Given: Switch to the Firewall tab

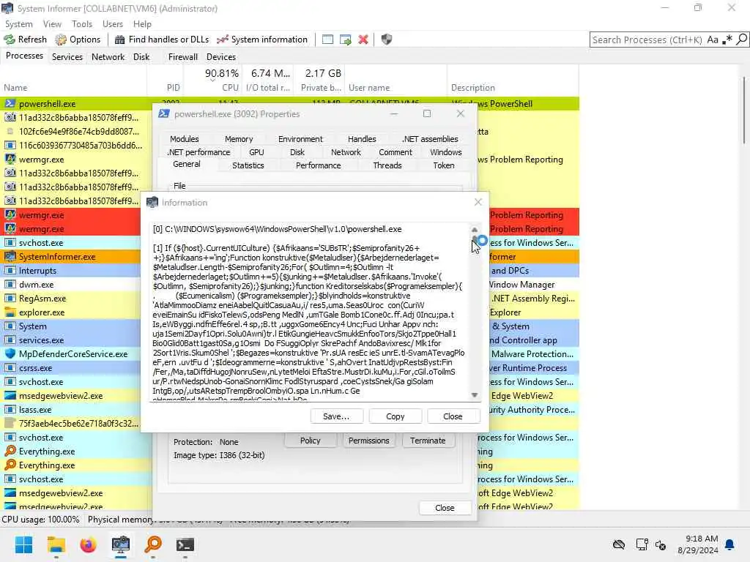Looking at the screenshot, I should pos(182,57).
